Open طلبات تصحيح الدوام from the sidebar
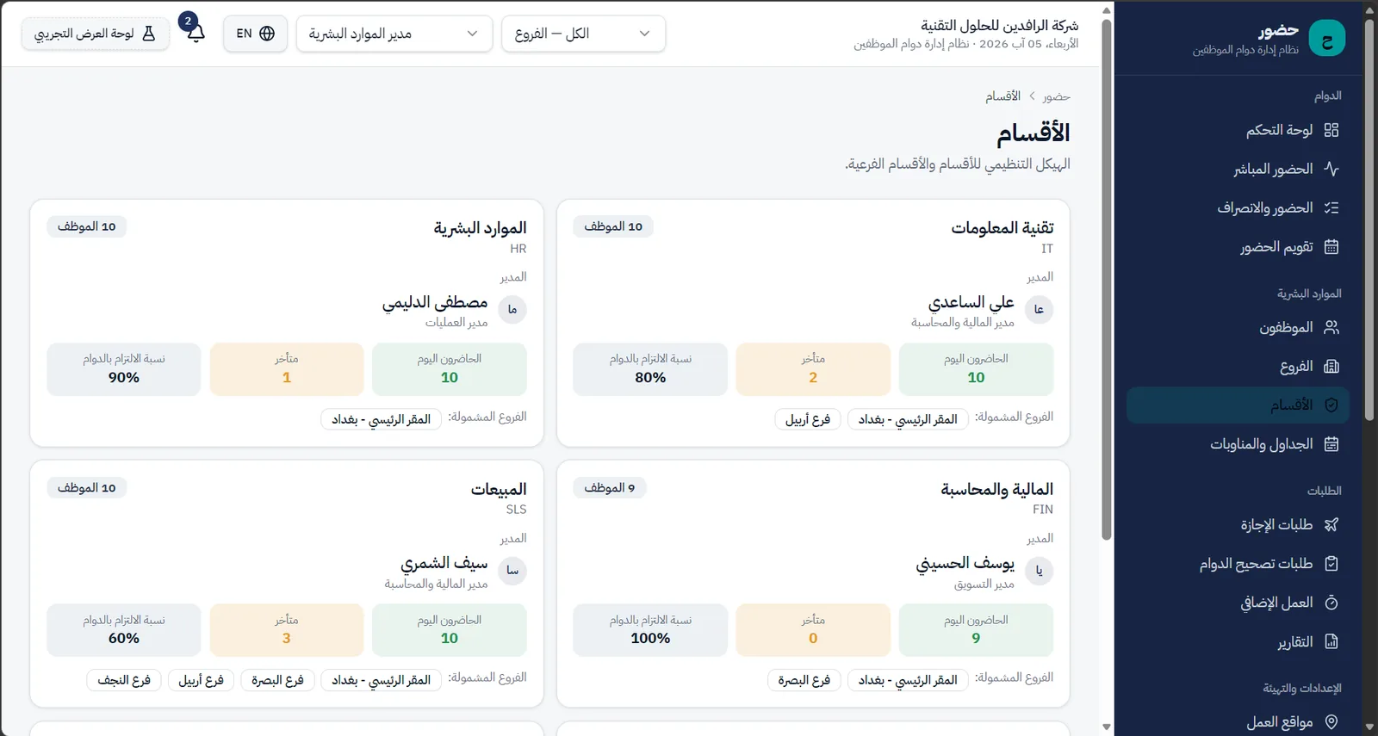Screen dimensions: 1378x736 1238,564
